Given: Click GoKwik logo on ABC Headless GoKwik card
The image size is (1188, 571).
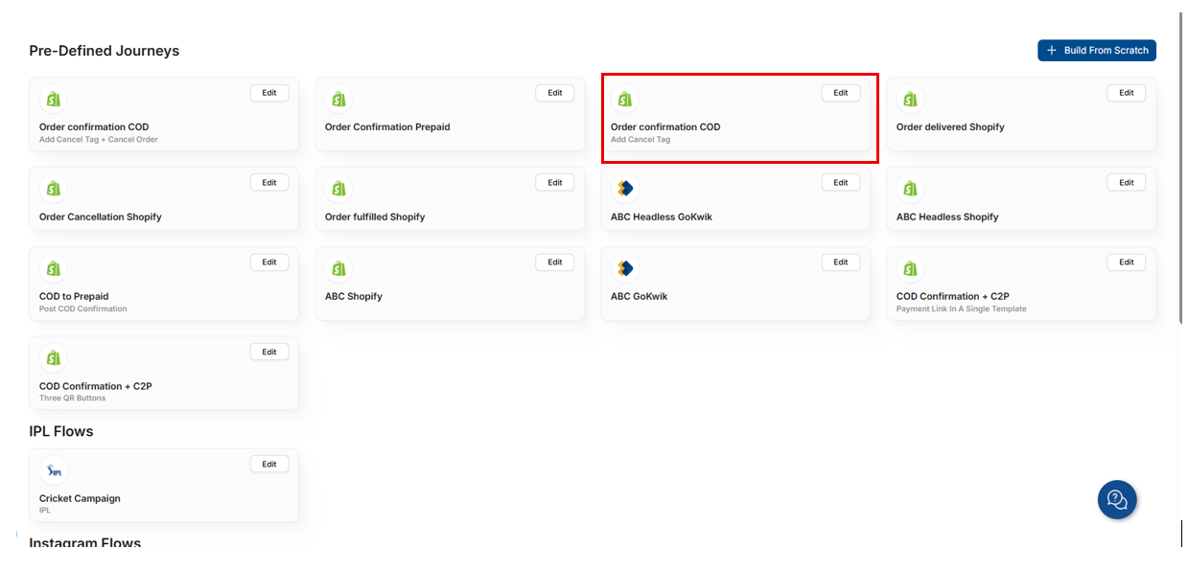Looking at the screenshot, I should (x=624, y=189).
